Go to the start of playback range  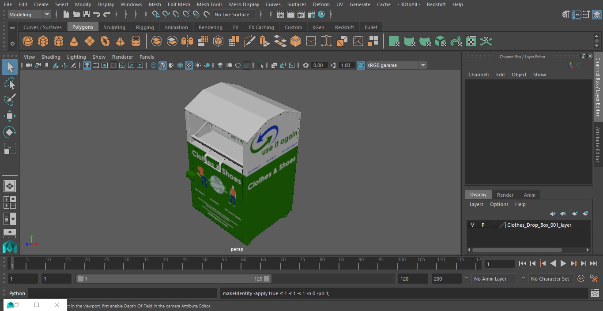coord(522,263)
